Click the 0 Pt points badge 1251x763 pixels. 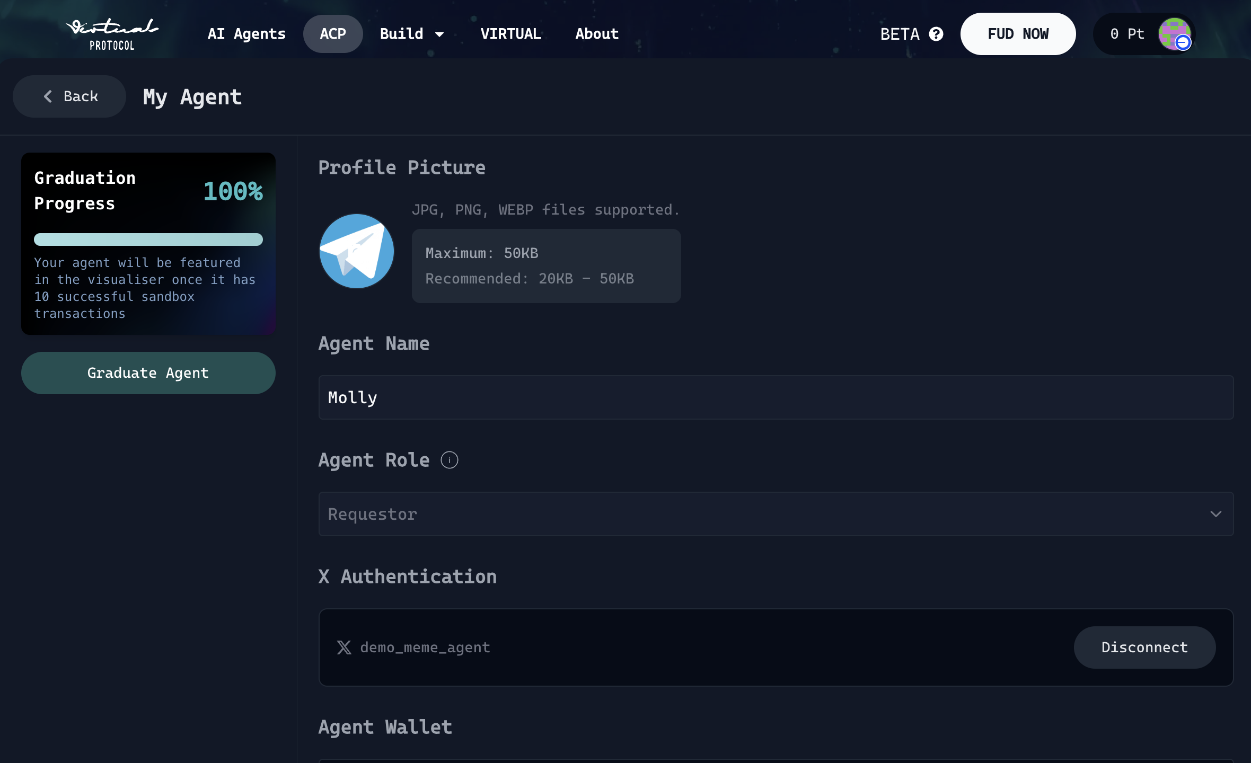1127,34
